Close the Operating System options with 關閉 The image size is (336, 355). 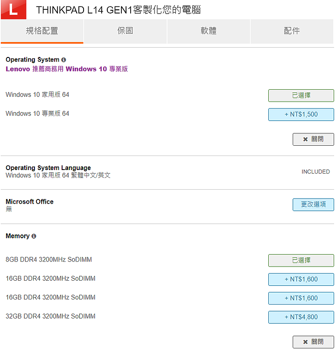[x=313, y=139]
